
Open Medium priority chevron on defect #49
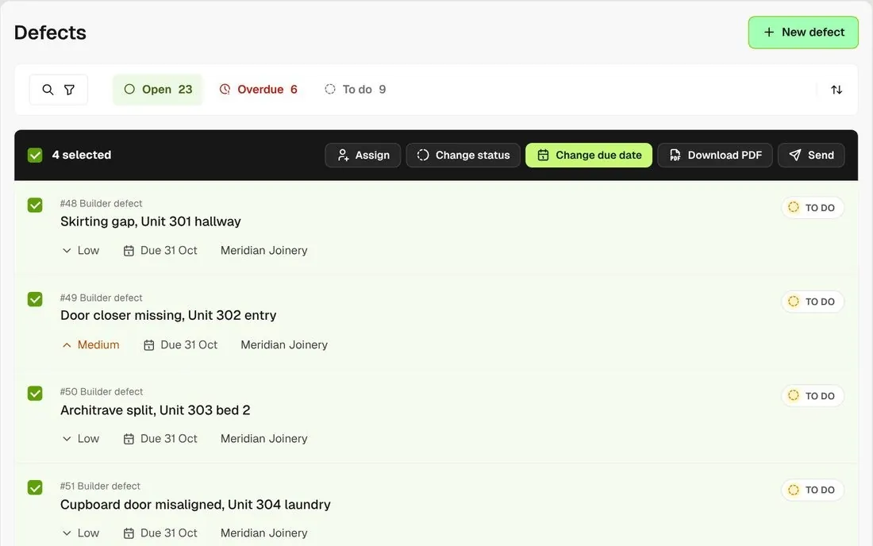click(x=67, y=345)
